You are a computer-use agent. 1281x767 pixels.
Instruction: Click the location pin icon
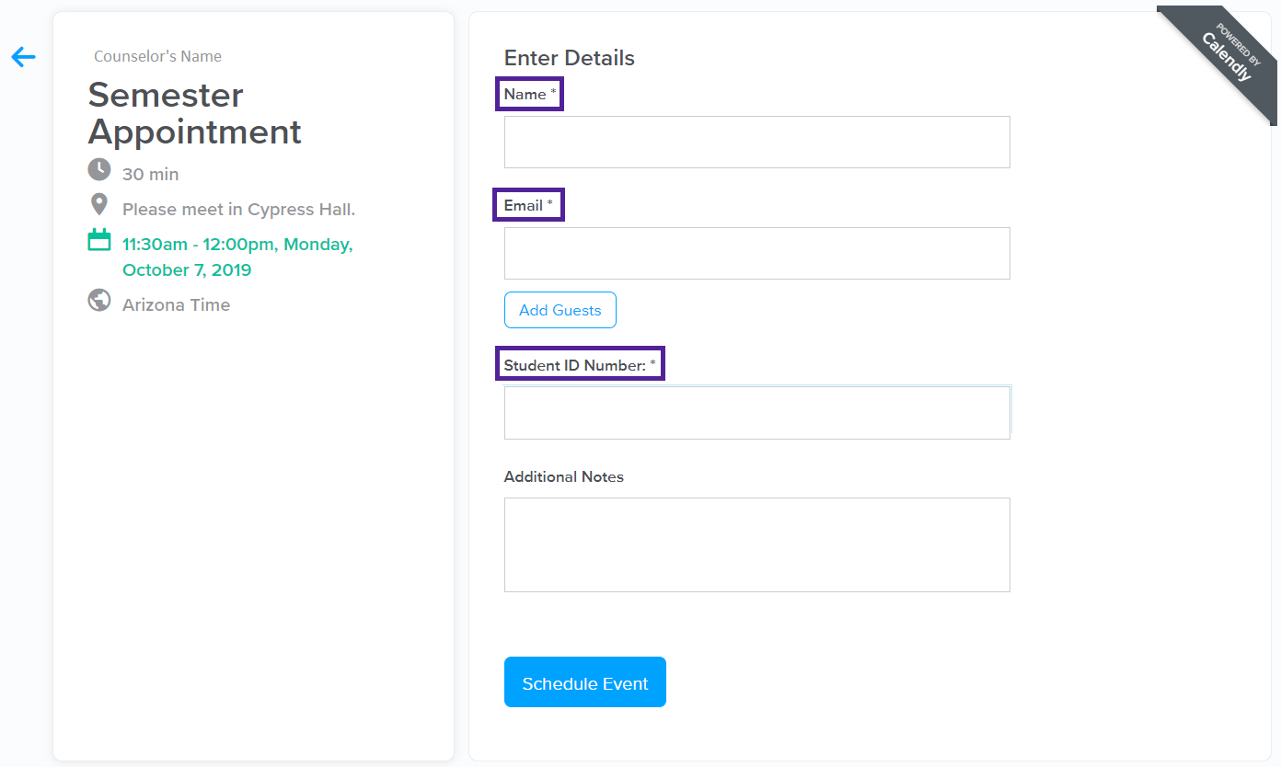(x=99, y=204)
